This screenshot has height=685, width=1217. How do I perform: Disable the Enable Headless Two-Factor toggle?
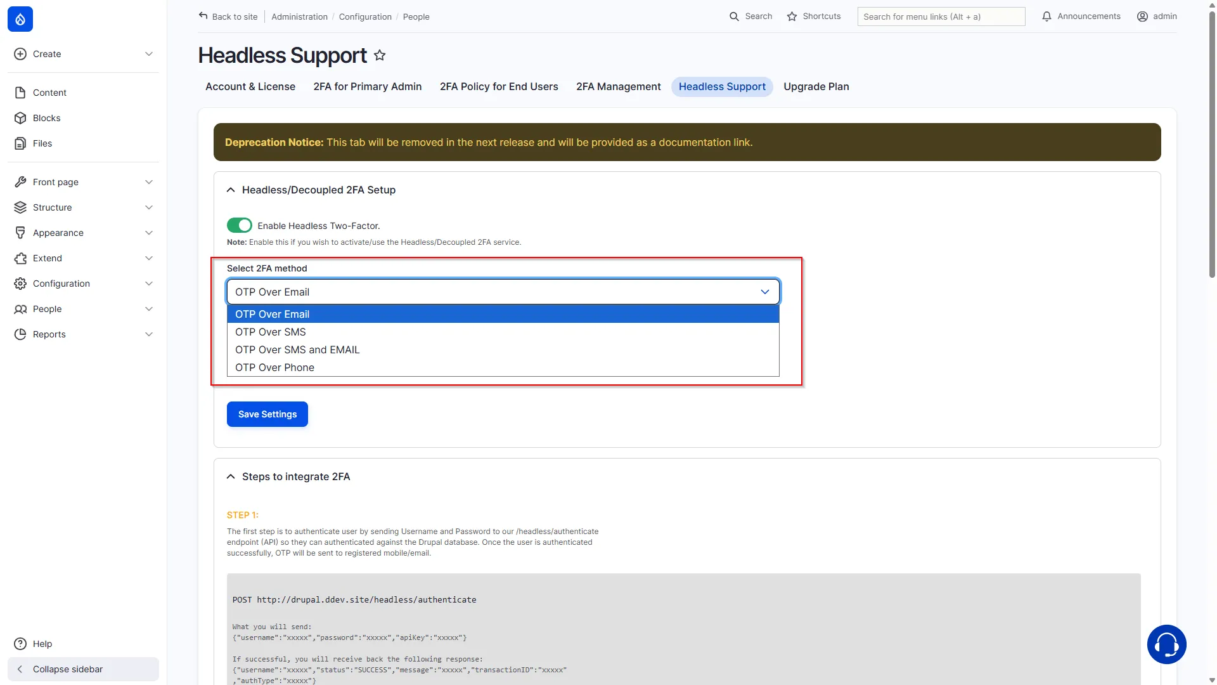pos(240,225)
